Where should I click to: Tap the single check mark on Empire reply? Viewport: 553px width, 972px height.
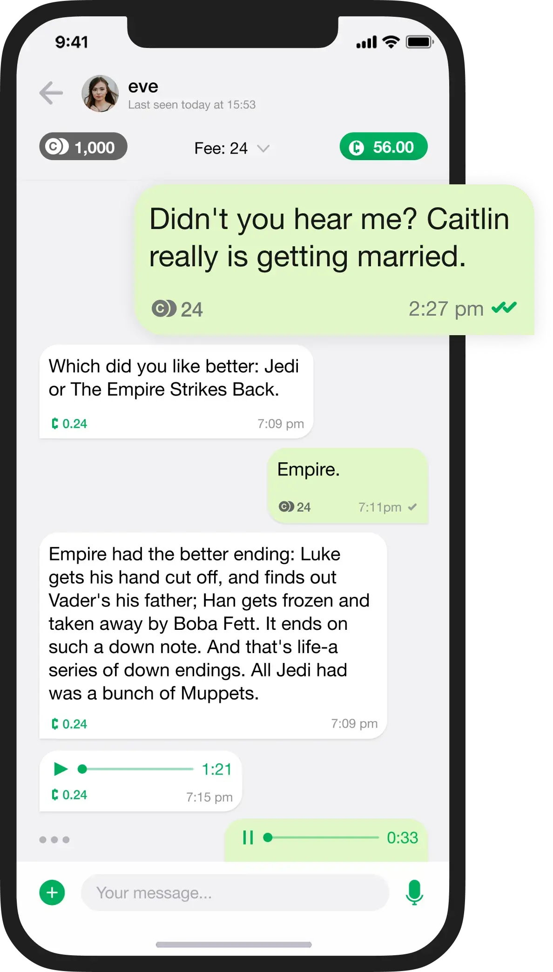point(412,507)
